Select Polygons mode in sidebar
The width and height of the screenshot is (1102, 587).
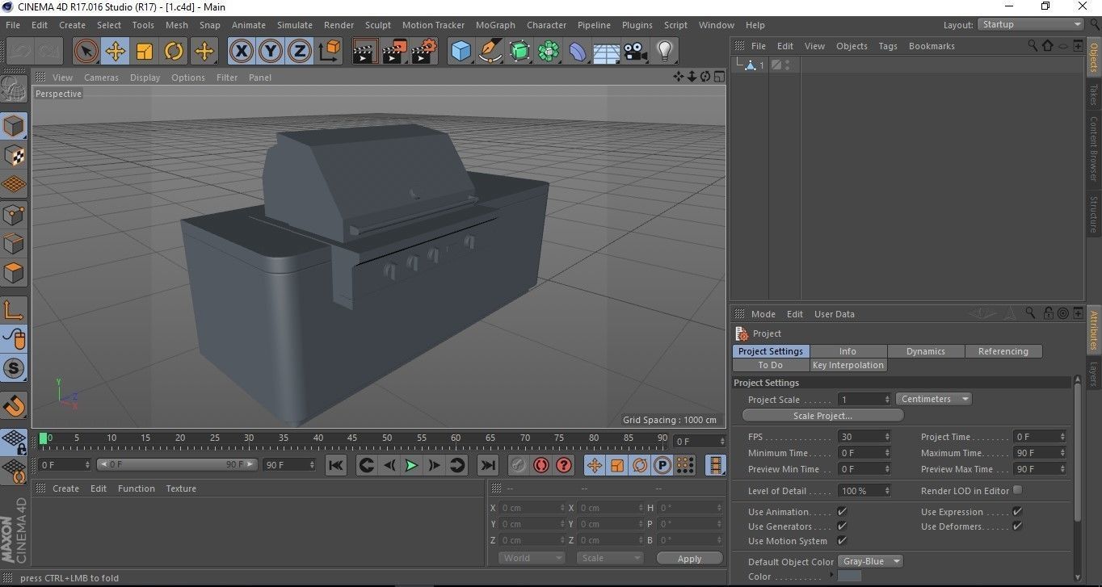[x=14, y=273]
